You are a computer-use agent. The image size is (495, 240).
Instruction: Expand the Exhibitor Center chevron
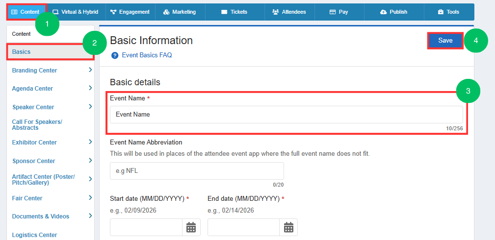(90, 142)
